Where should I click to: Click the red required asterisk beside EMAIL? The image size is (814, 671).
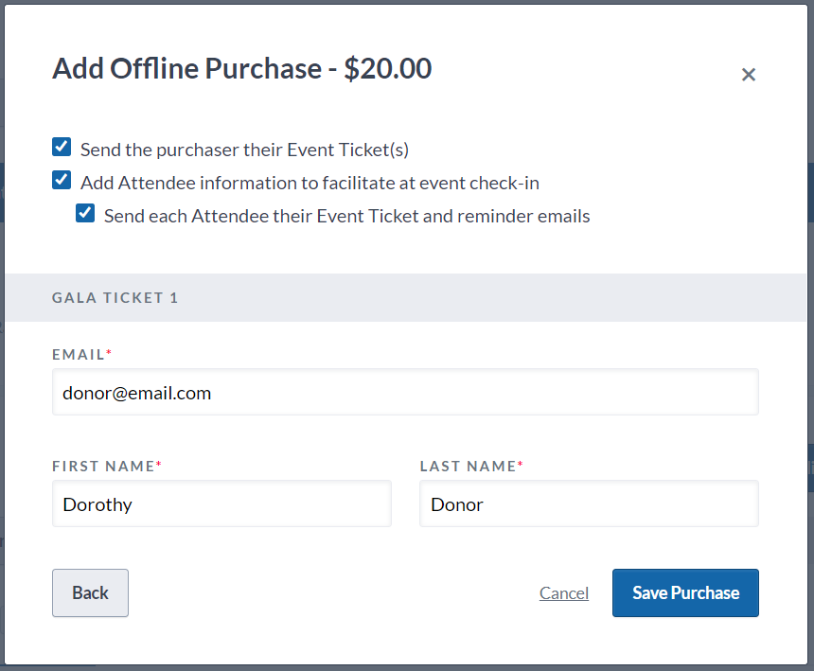[109, 353]
